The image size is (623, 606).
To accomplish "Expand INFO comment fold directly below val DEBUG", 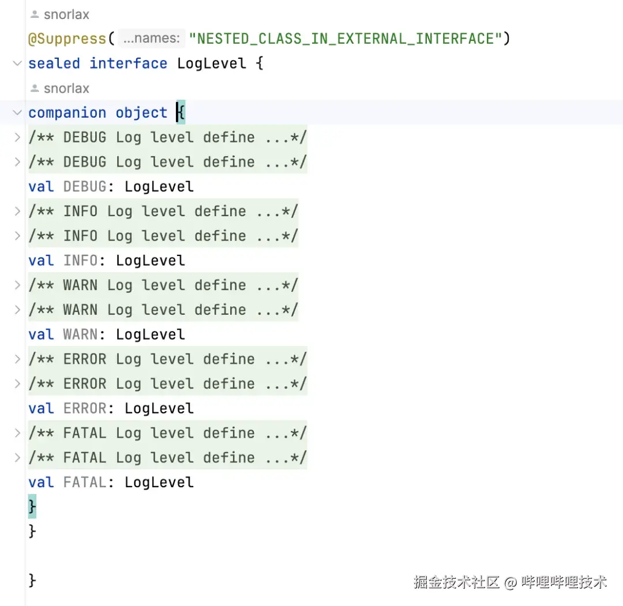I will point(17,211).
